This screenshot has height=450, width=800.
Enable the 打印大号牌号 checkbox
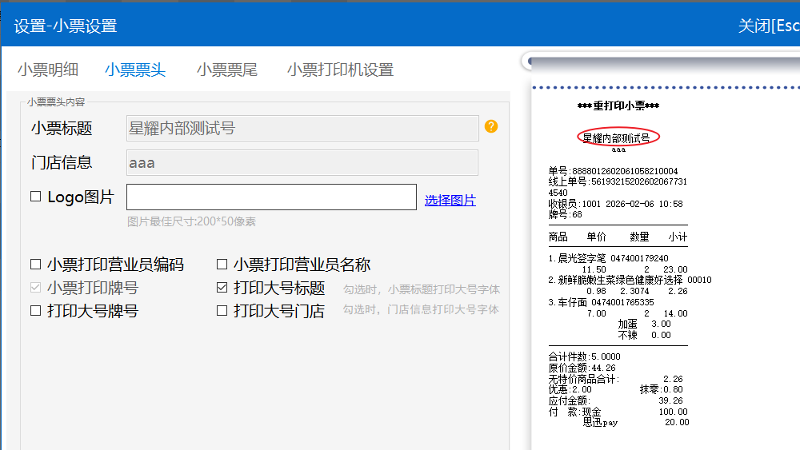click(x=35, y=311)
